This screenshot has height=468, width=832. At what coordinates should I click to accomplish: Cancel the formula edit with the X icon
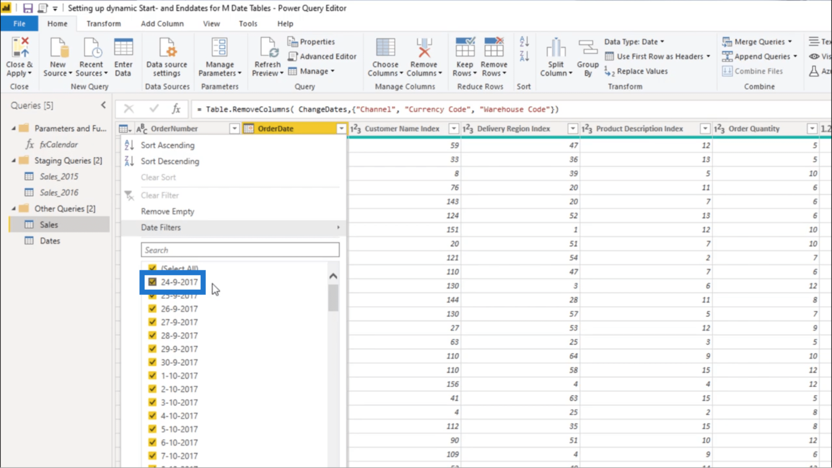129,109
